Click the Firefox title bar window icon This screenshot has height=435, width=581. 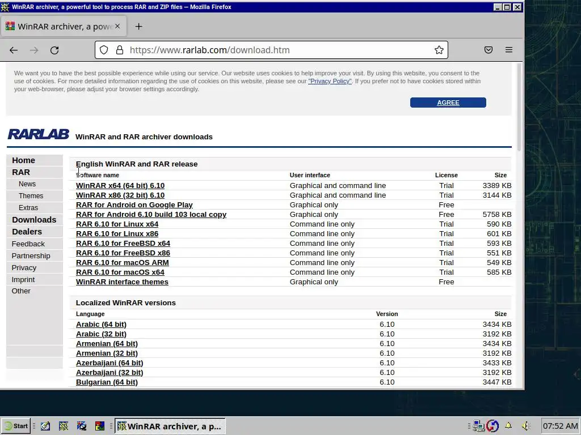[5, 7]
